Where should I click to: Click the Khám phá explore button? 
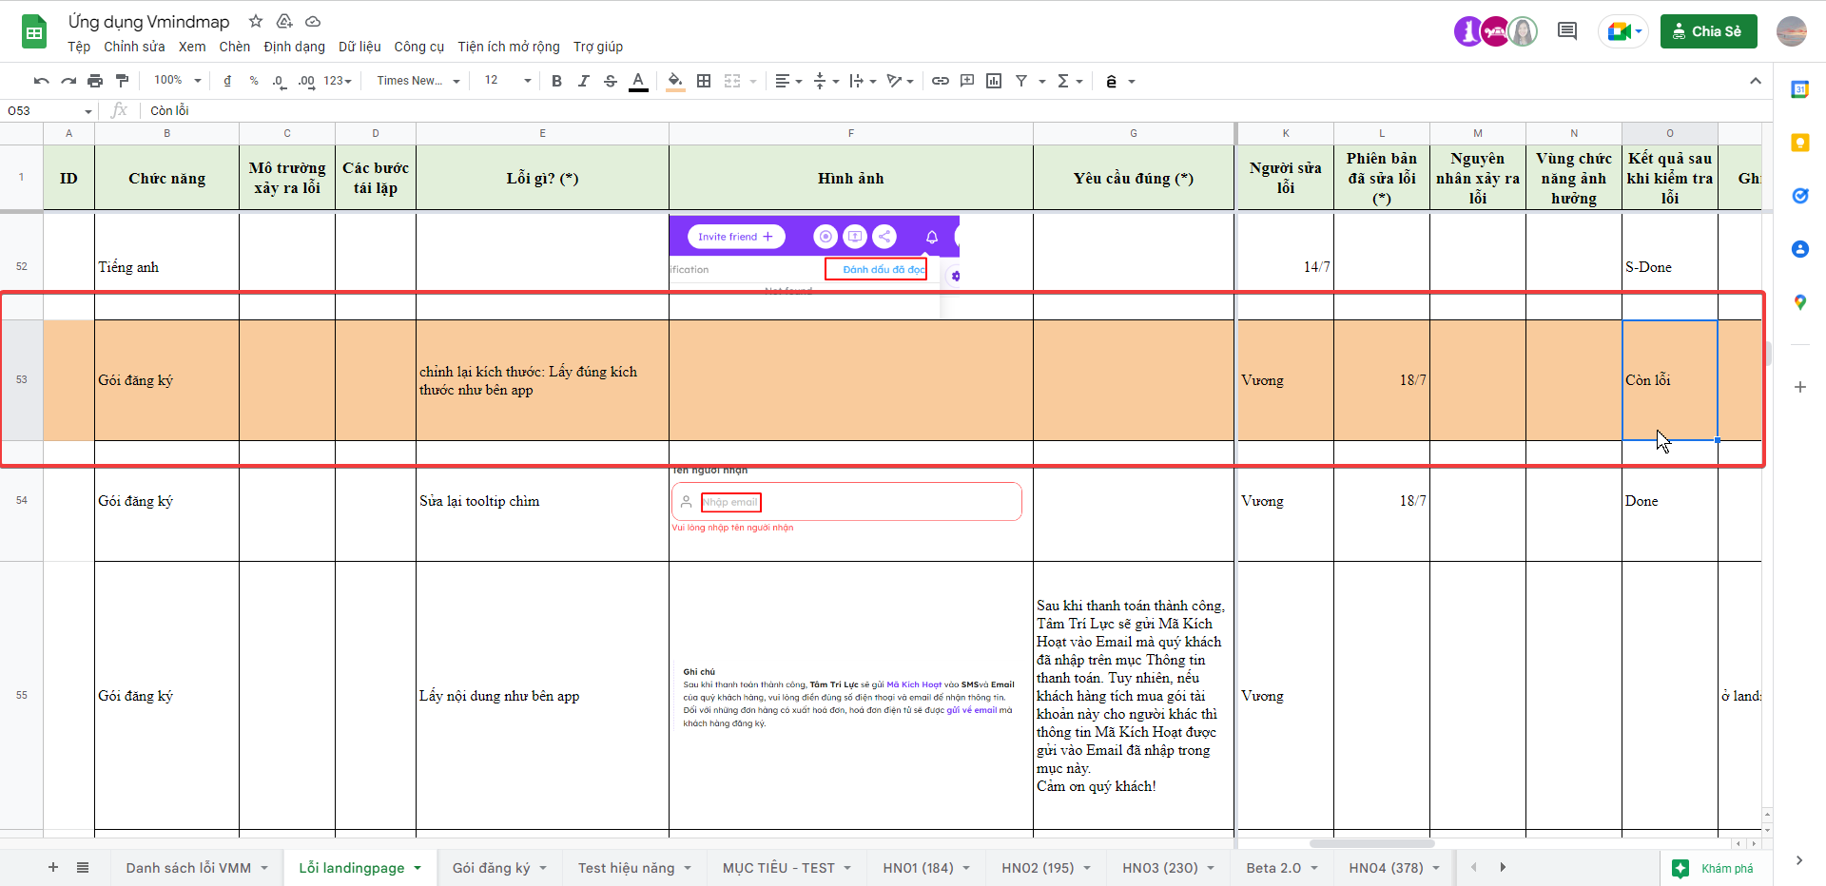pyautogui.click(x=1715, y=868)
